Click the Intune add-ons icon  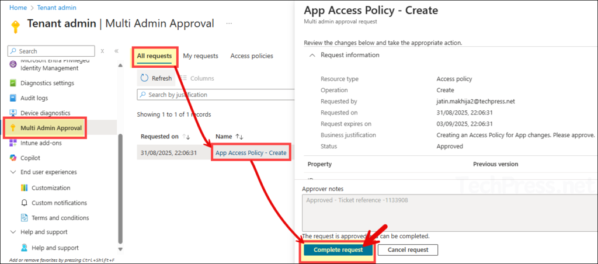click(x=13, y=143)
